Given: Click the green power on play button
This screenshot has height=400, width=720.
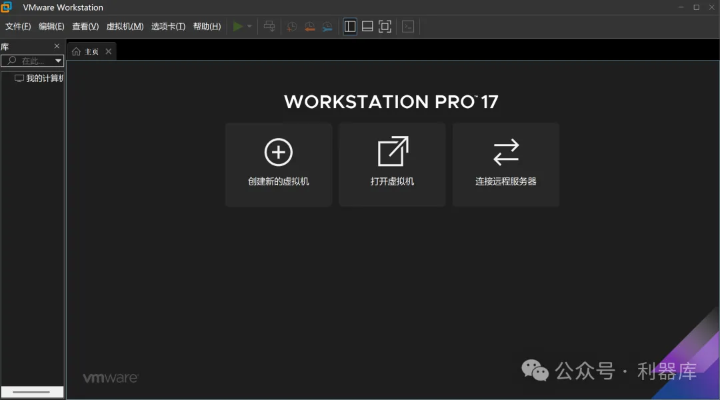Looking at the screenshot, I should point(237,27).
